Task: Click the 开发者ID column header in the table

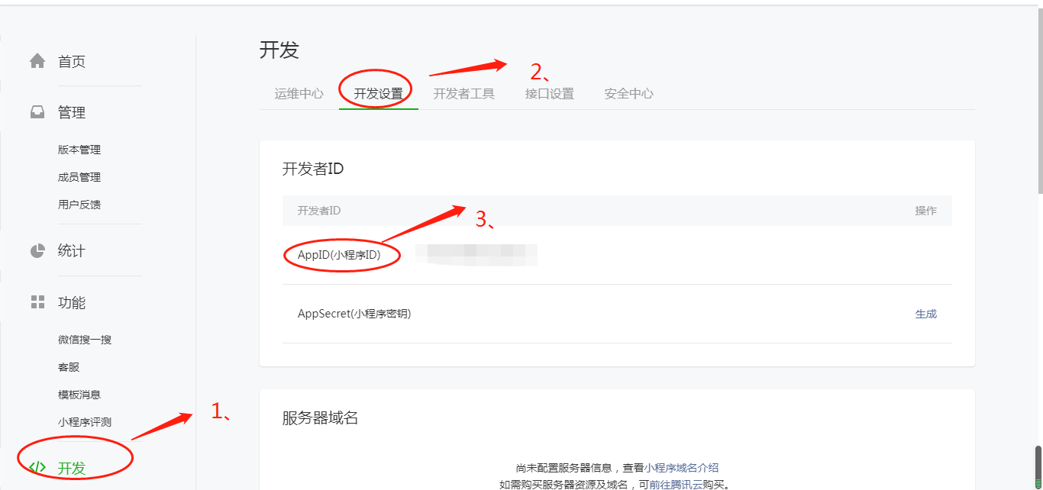Action: (x=319, y=211)
